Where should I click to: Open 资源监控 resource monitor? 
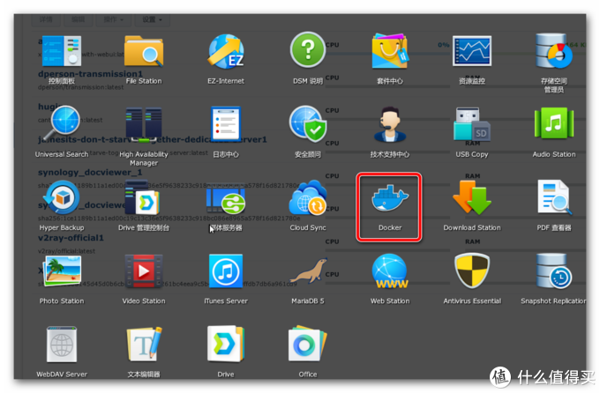coord(472,51)
